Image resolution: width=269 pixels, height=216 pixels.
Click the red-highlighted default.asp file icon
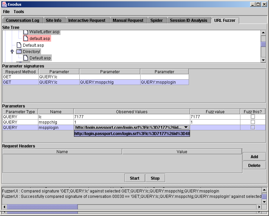point(26,38)
